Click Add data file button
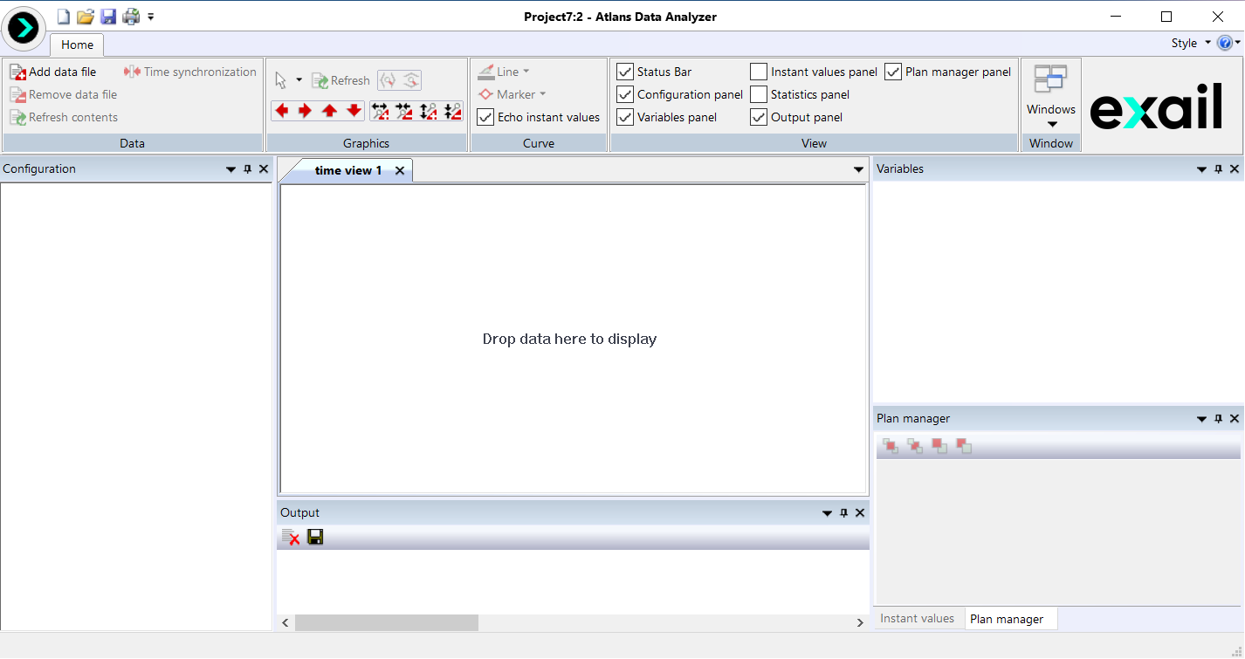This screenshot has width=1245, height=659. [x=53, y=72]
